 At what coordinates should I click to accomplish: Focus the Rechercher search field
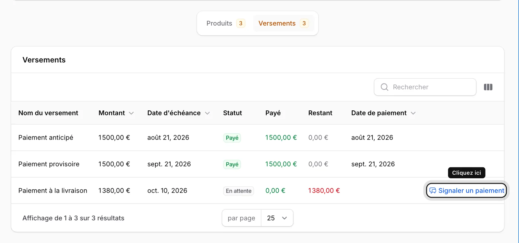[425, 87]
